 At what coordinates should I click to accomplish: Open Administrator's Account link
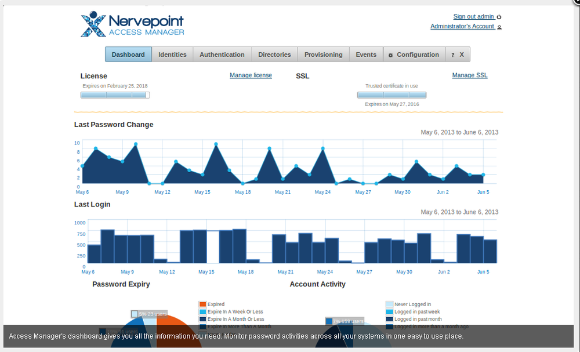tap(462, 27)
